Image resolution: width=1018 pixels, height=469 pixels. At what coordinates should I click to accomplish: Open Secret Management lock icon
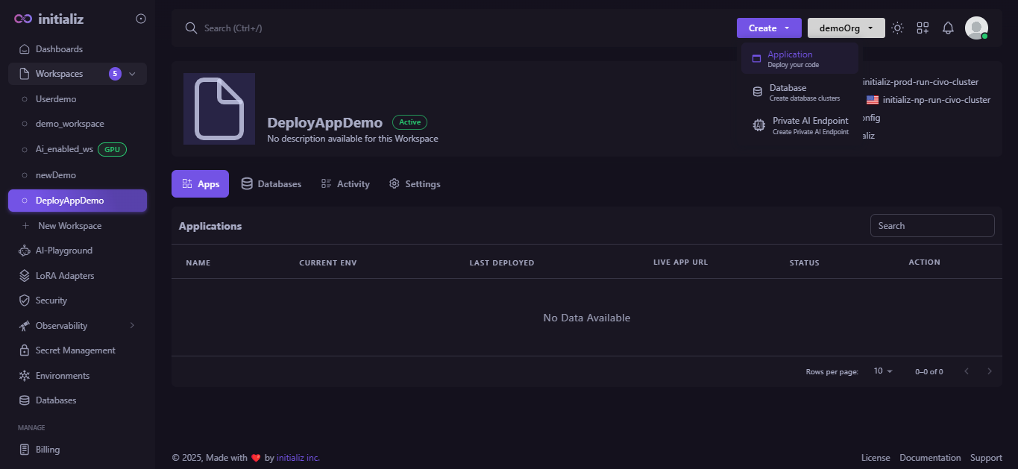(x=25, y=350)
